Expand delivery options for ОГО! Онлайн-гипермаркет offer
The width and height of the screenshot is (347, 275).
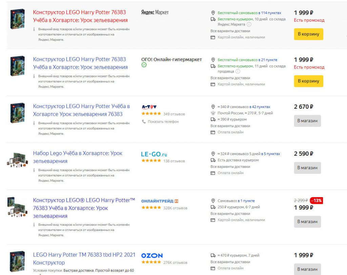[230, 78]
